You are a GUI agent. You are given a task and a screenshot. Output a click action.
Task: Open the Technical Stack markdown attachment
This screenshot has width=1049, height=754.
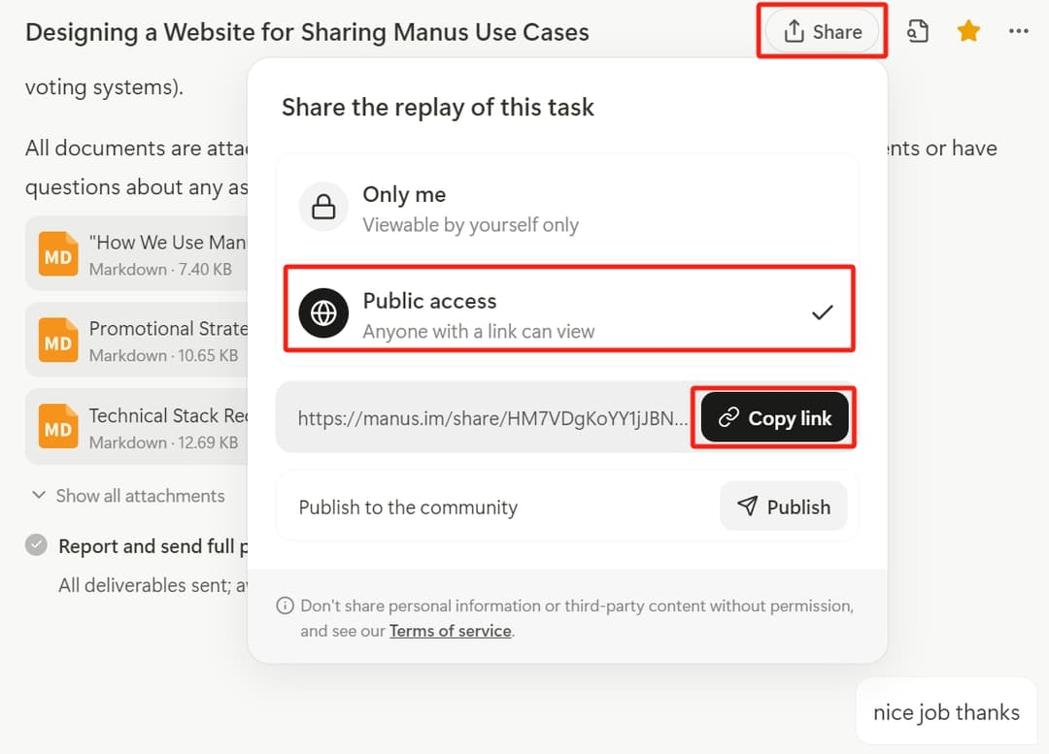[137, 427]
